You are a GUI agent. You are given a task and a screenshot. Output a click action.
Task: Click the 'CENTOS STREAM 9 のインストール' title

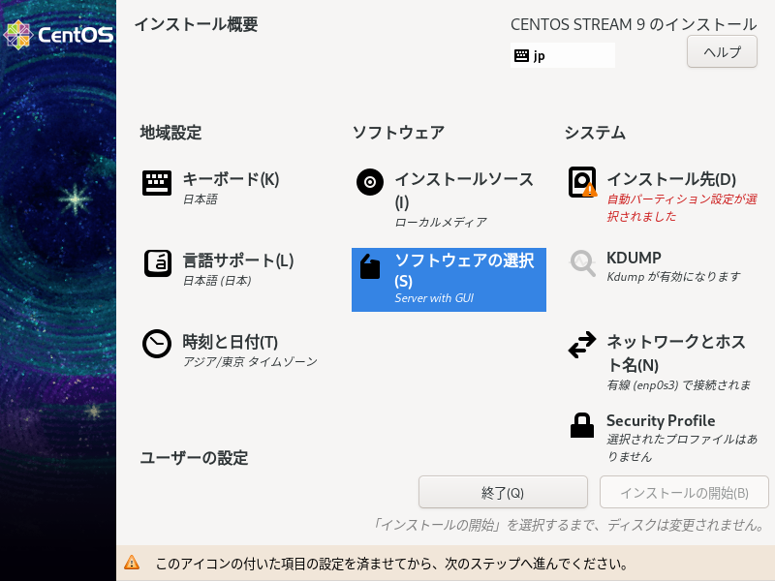pyautogui.click(x=634, y=24)
